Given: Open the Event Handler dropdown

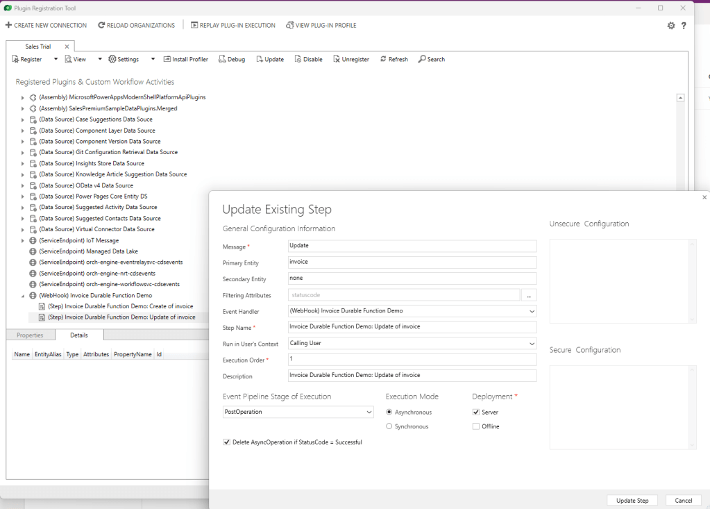Looking at the screenshot, I should [x=532, y=311].
